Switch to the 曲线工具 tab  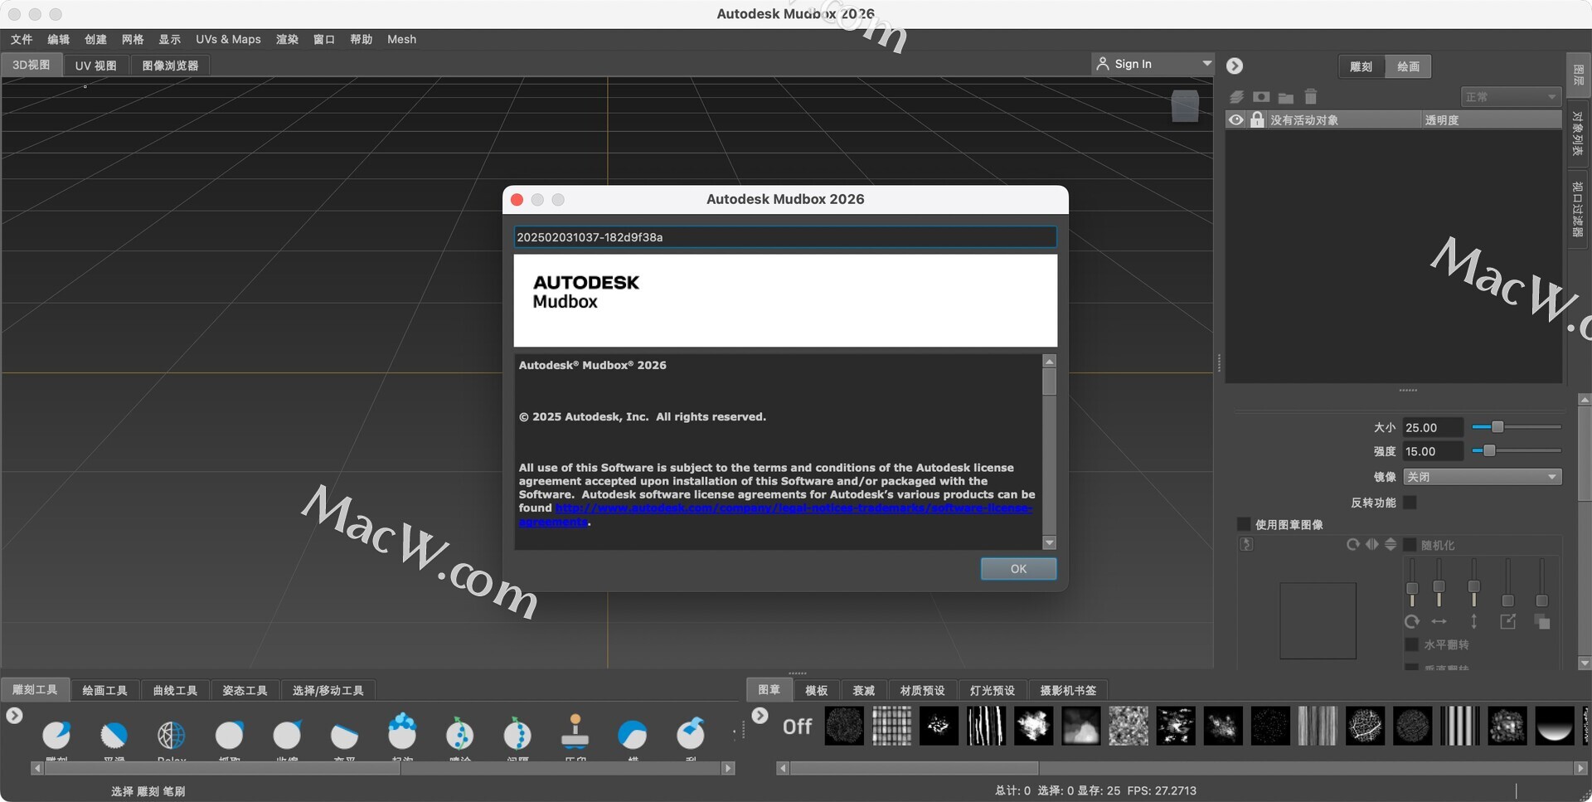click(x=175, y=690)
